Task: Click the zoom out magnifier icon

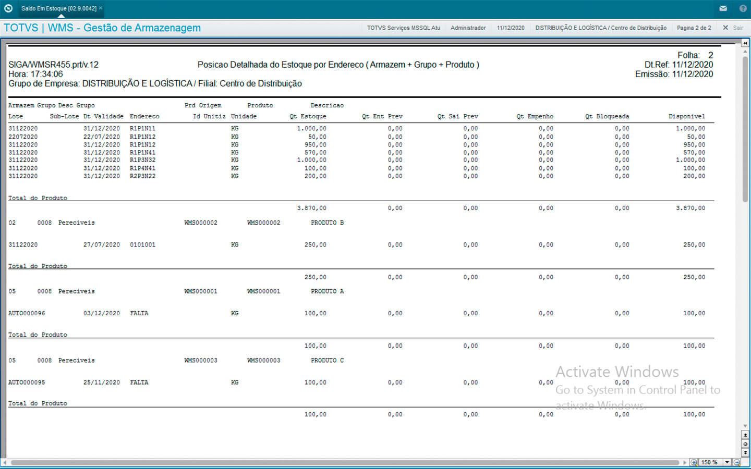Action: 737,462
